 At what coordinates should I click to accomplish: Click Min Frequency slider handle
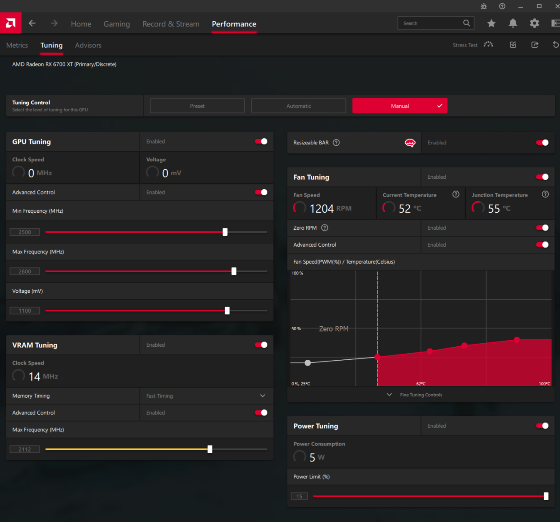[x=225, y=232]
